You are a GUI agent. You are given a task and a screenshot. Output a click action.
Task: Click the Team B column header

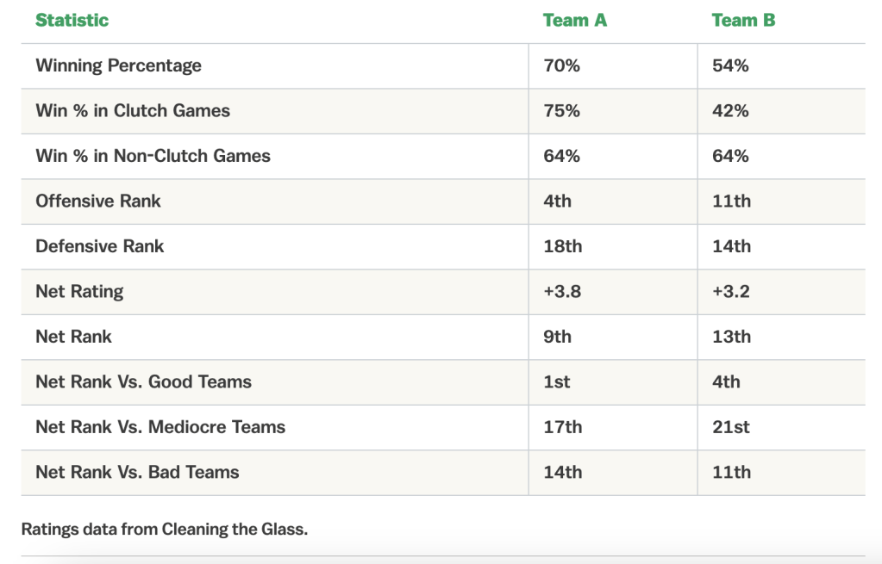point(743,20)
